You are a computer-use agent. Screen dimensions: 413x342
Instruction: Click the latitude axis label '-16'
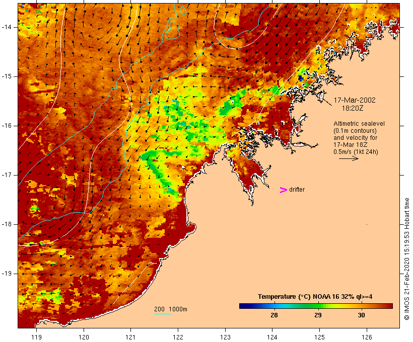7,126
